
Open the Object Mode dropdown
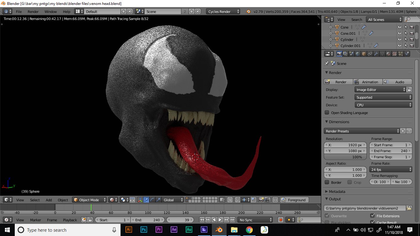[x=89, y=200]
